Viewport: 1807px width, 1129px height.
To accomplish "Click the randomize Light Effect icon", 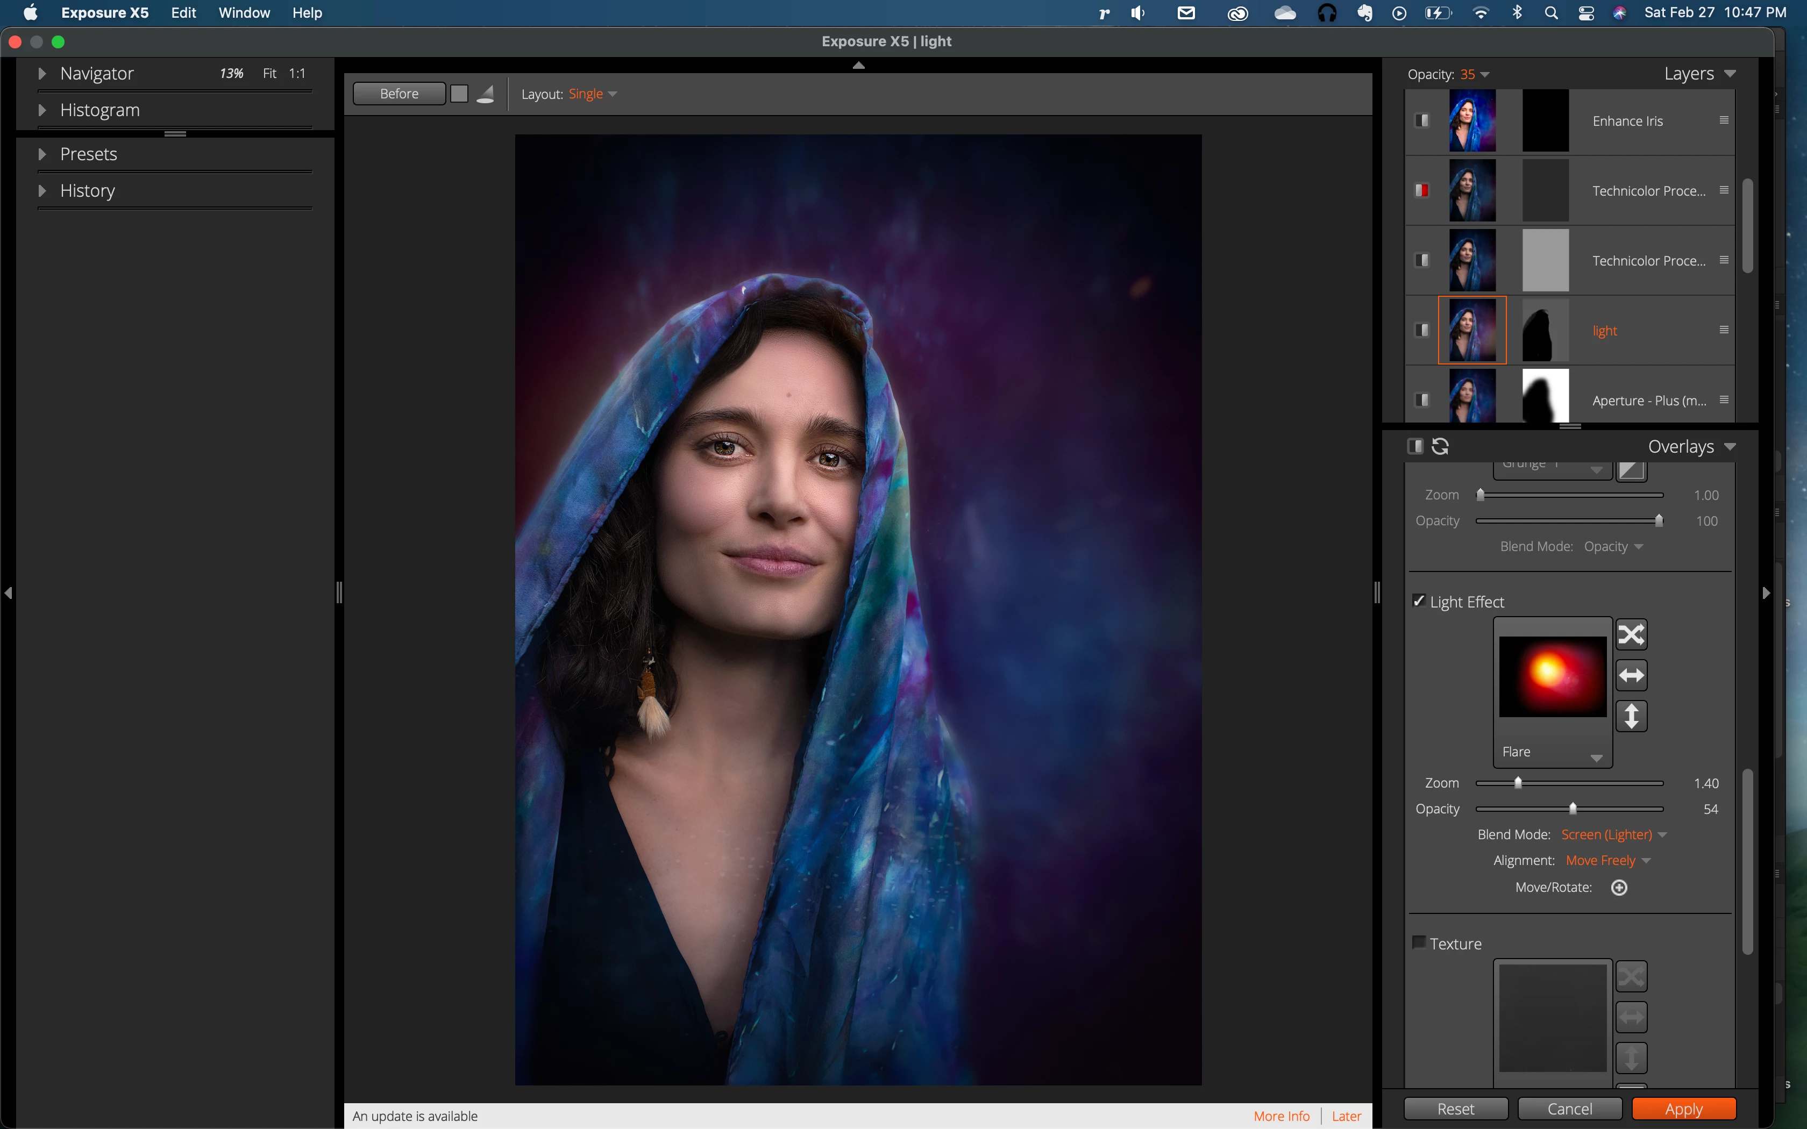I will tap(1631, 635).
